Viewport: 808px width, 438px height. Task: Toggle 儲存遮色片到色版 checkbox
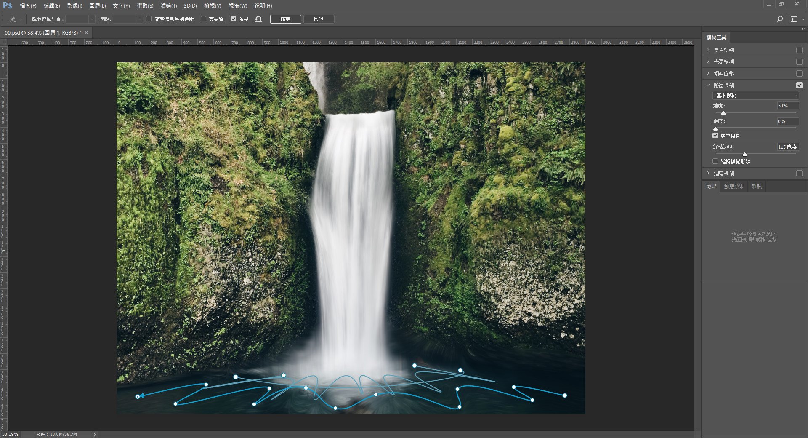coord(149,19)
